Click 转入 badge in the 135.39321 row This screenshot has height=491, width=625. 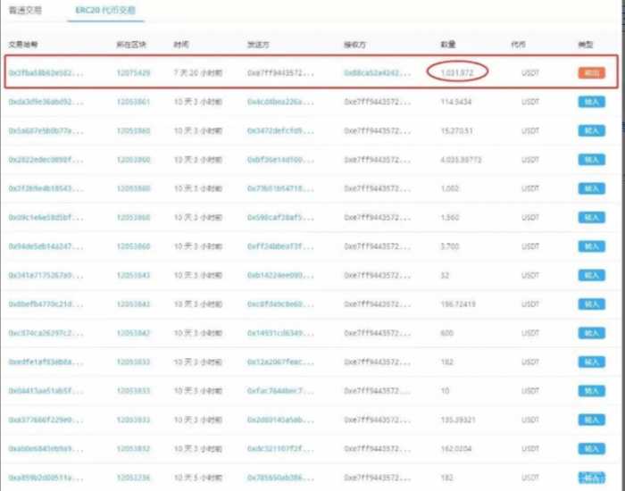point(590,420)
